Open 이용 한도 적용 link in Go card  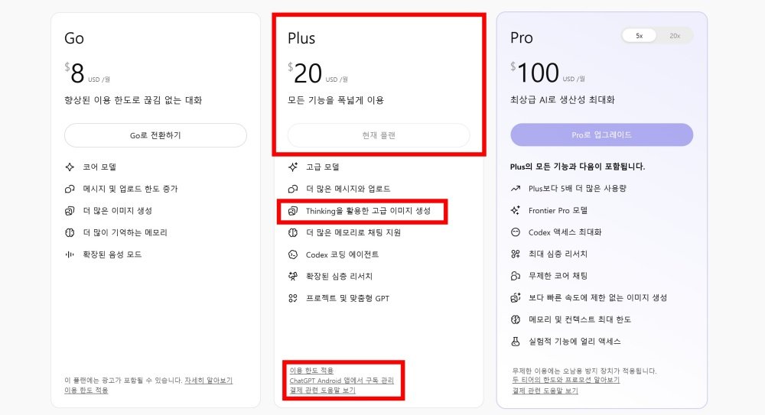[86, 390]
